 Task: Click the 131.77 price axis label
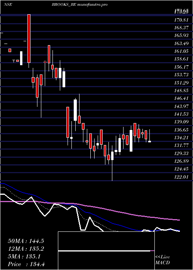pos(181,145)
